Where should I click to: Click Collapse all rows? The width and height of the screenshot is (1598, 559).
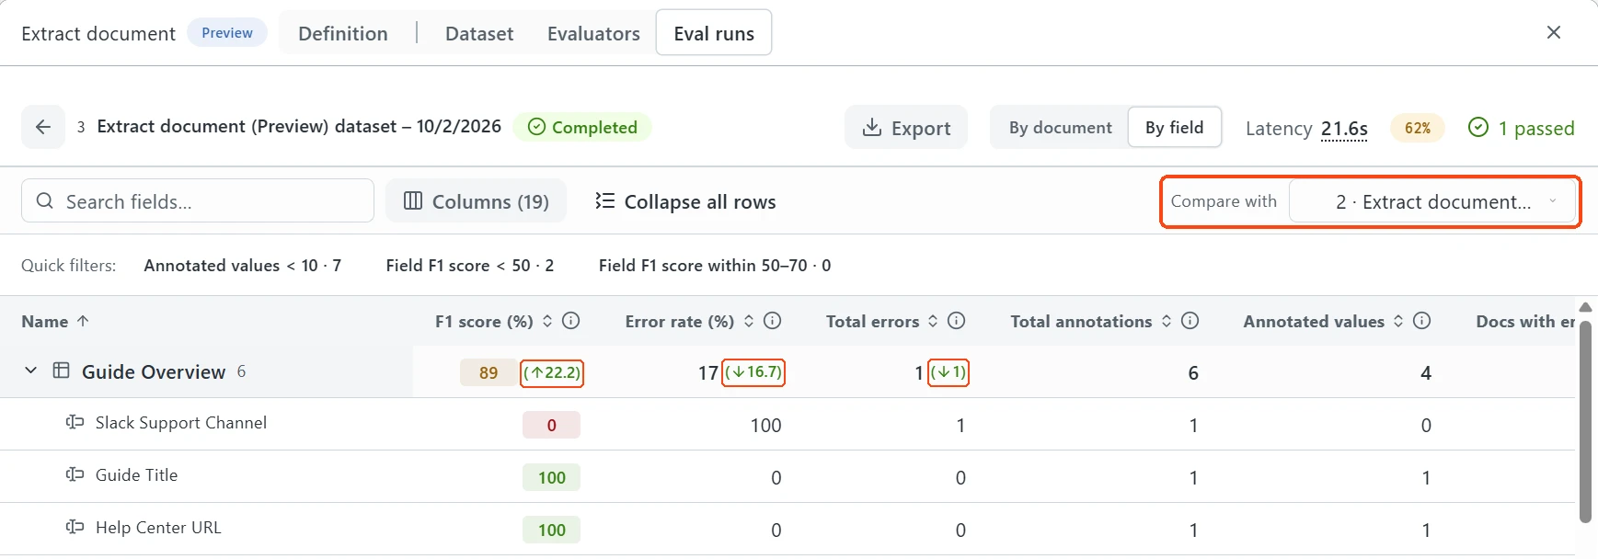[x=685, y=201]
